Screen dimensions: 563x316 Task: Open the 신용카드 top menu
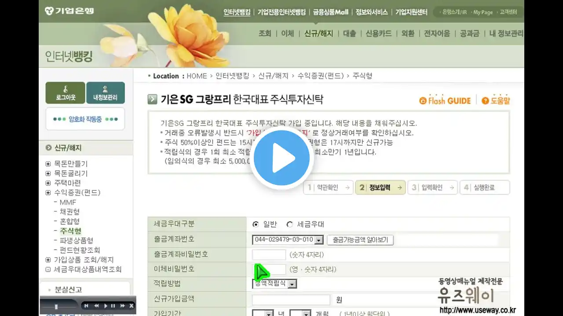(x=379, y=33)
